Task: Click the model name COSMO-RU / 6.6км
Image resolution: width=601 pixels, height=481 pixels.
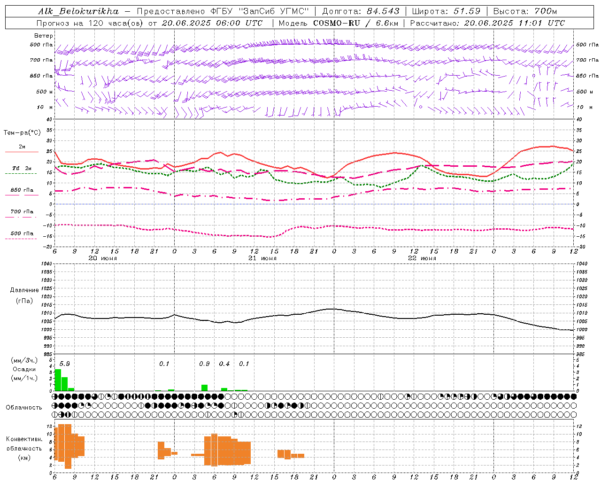Action: pyautogui.click(x=355, y=23)
